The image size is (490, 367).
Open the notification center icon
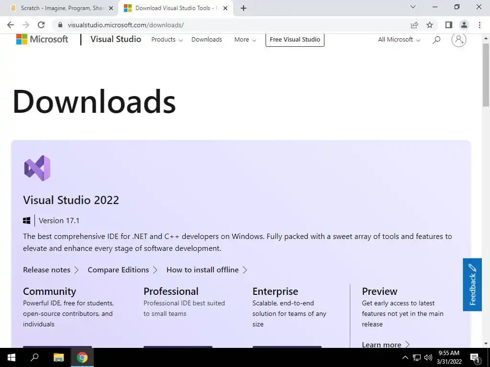475,357
